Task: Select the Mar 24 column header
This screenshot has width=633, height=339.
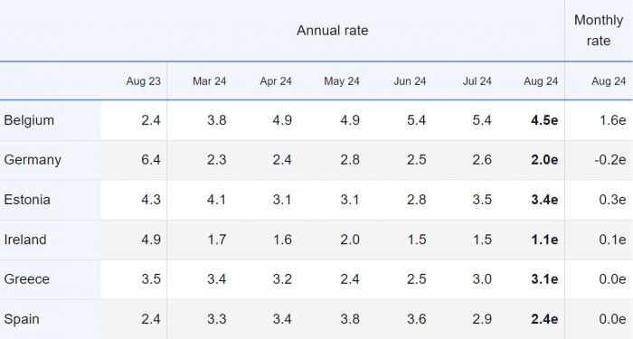Action: pos(209,81)
